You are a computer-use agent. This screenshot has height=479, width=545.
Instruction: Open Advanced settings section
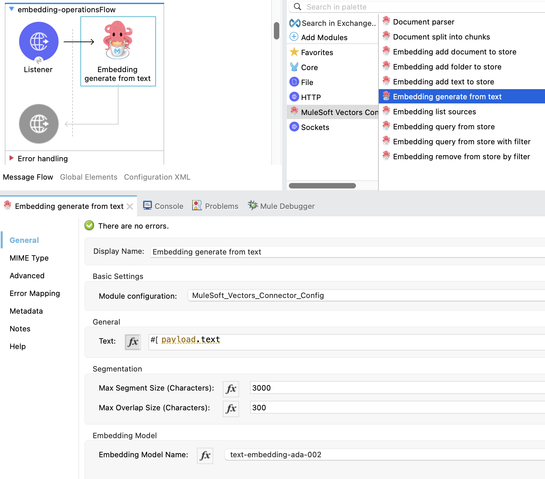click(27, 276)
